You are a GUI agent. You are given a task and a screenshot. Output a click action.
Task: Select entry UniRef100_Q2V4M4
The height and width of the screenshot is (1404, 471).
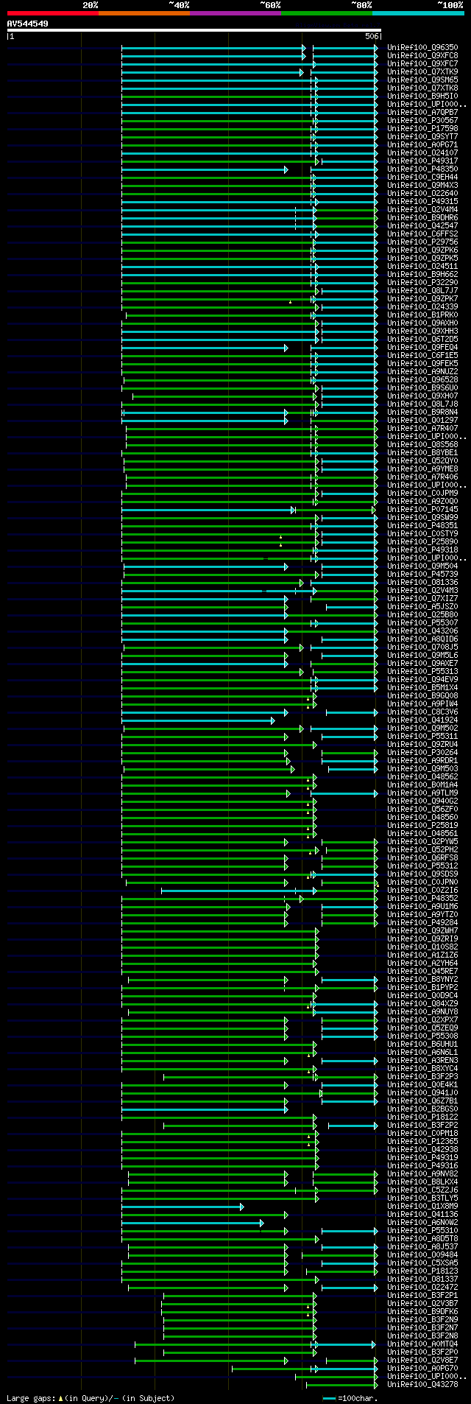click(x=422, y=209)
